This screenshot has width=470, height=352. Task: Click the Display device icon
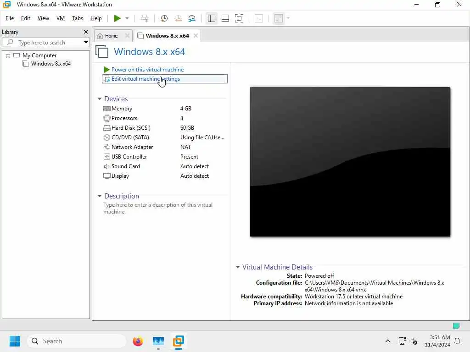(106, 176)
